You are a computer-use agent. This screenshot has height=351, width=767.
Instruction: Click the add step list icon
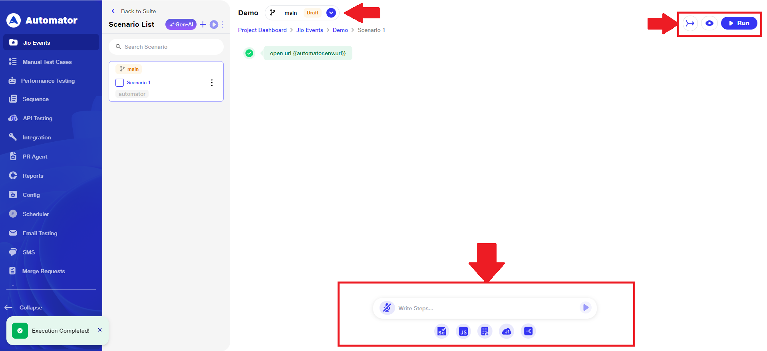(485, 331)
